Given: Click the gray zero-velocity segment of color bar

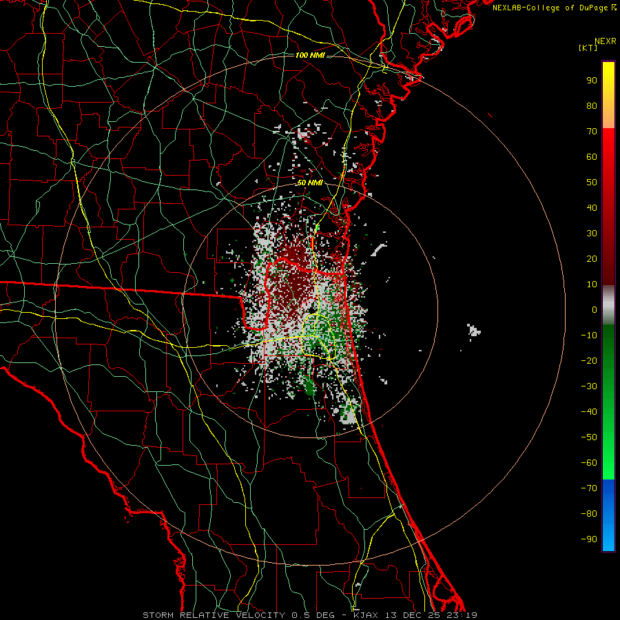Looking at the screenshot, I should click(608, 305).
